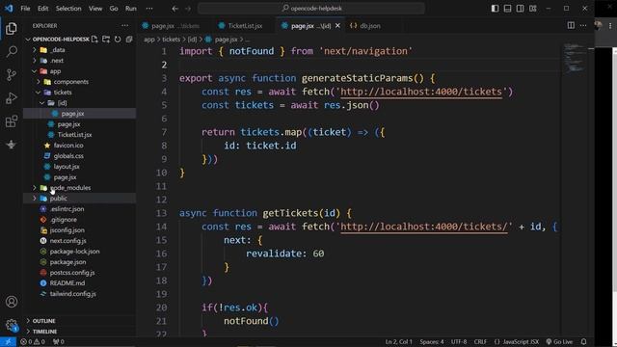Open Customize Layout icon in title bar

533,9
